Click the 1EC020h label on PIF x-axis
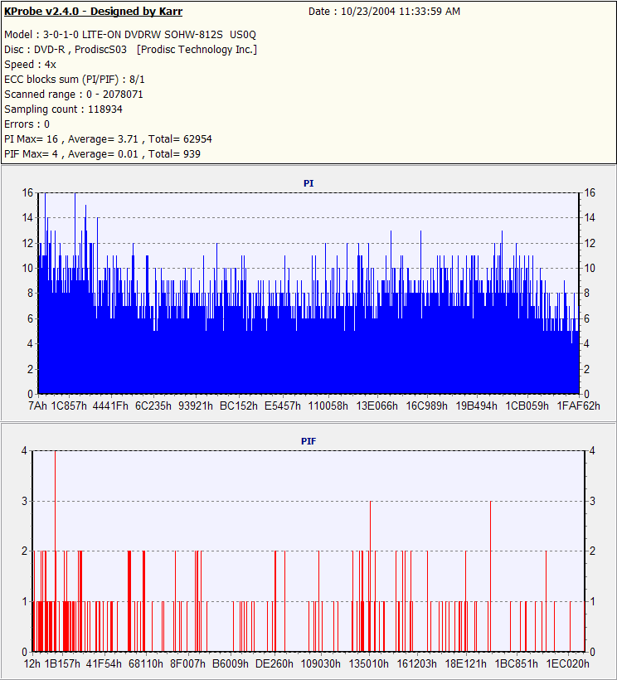 (x=567, y=664)
